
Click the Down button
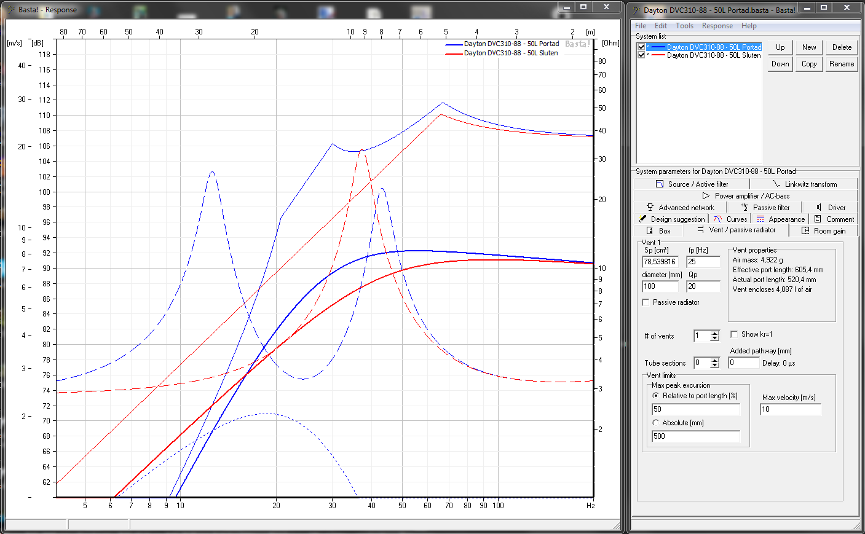(x=780, y=64)
